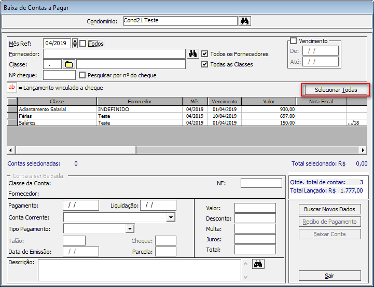Select row marker for Salários
This screenshot has width=374, height=287.
(x=12, y=122)
